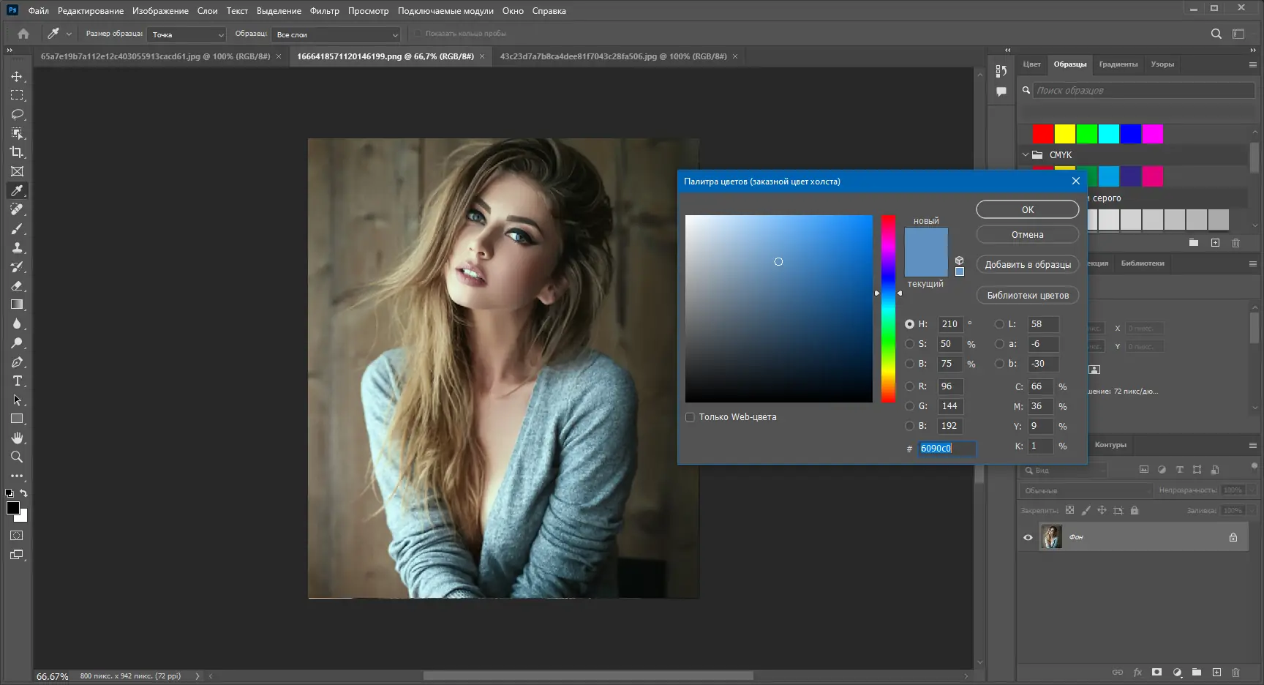Pick the red swatch in Samples panel
This screenshot has height=685, width=1264.
1042,134
